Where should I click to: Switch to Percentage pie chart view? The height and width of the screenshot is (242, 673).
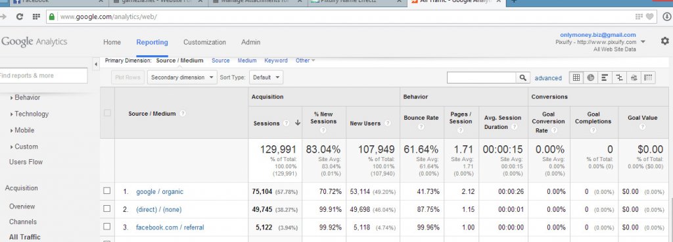click(x=591, y=78)
